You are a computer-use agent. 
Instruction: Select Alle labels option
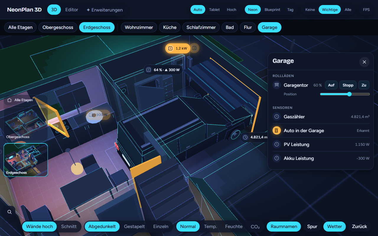(348, 10)
